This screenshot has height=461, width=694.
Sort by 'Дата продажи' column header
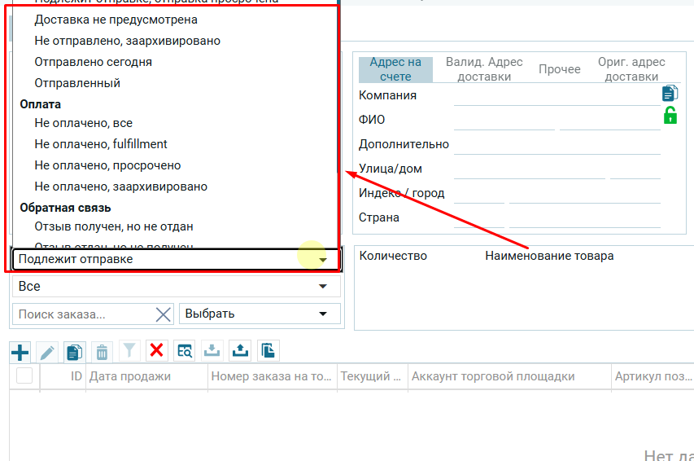point(130,376)
